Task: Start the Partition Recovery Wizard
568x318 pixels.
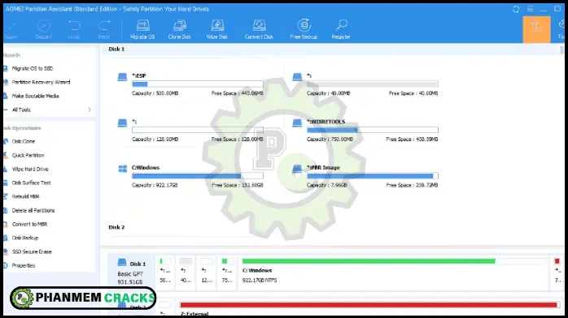Action: coord(41,82)
